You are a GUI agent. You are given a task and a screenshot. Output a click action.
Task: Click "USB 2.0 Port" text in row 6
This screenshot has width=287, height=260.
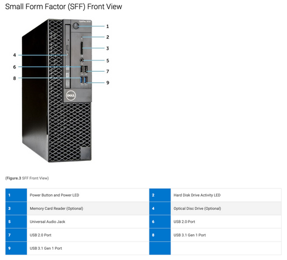(184, 222)
